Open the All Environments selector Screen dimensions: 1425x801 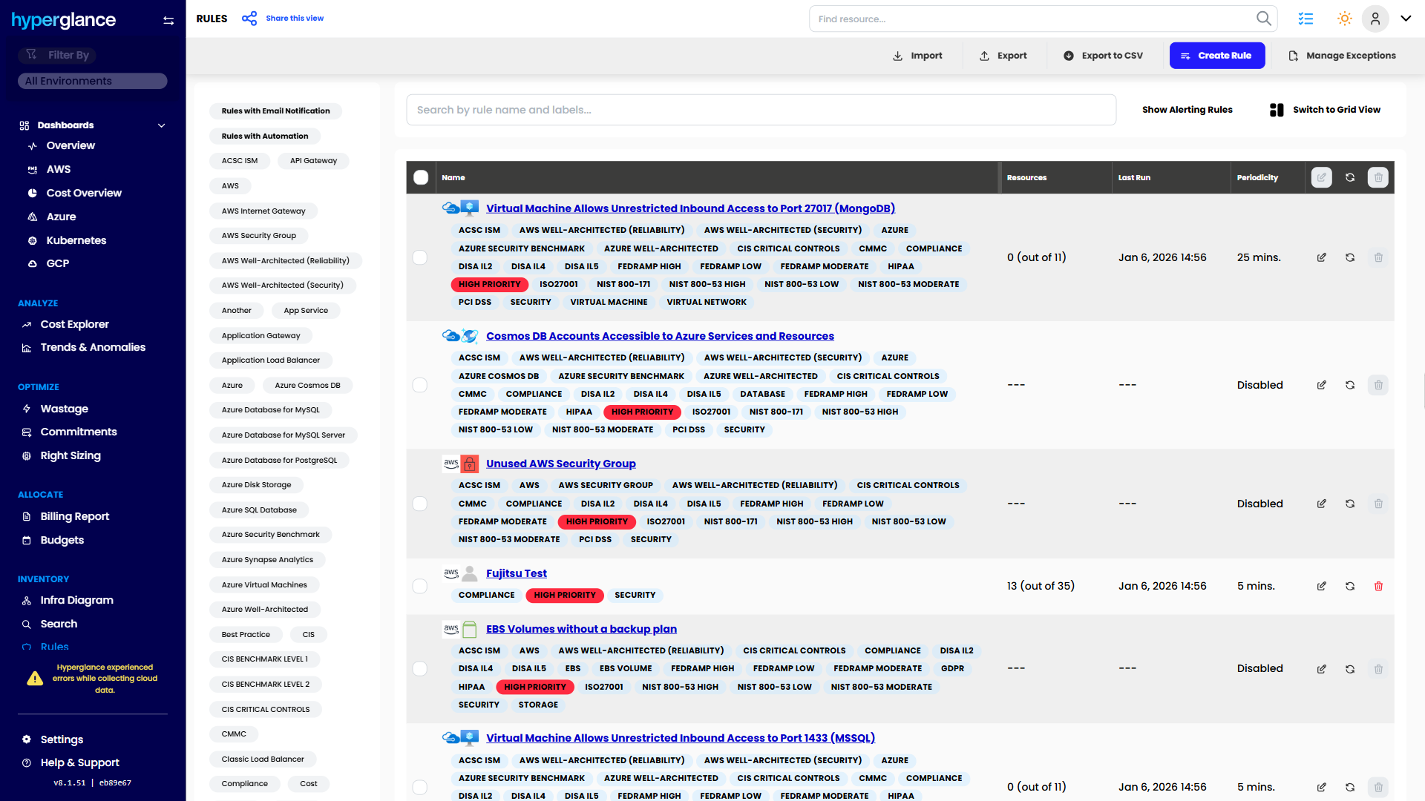pyautogui.click(x=93, y=81)
